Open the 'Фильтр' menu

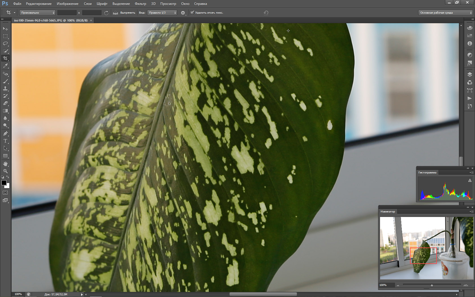click(x=140, y=4)
